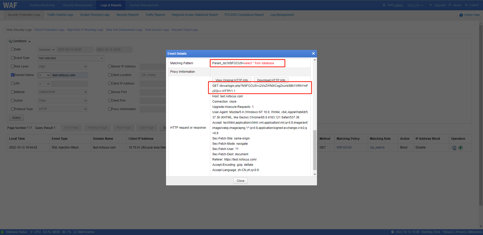Click the Event Details vertical scrollbar thumb
The image size is (483, 235).
[315, 150]
